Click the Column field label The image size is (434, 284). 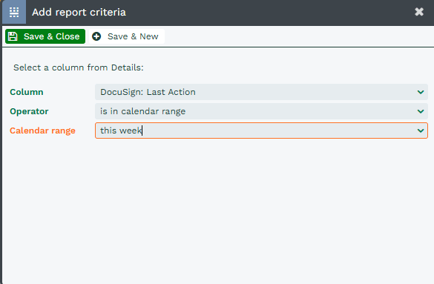[x=27, y=92]
